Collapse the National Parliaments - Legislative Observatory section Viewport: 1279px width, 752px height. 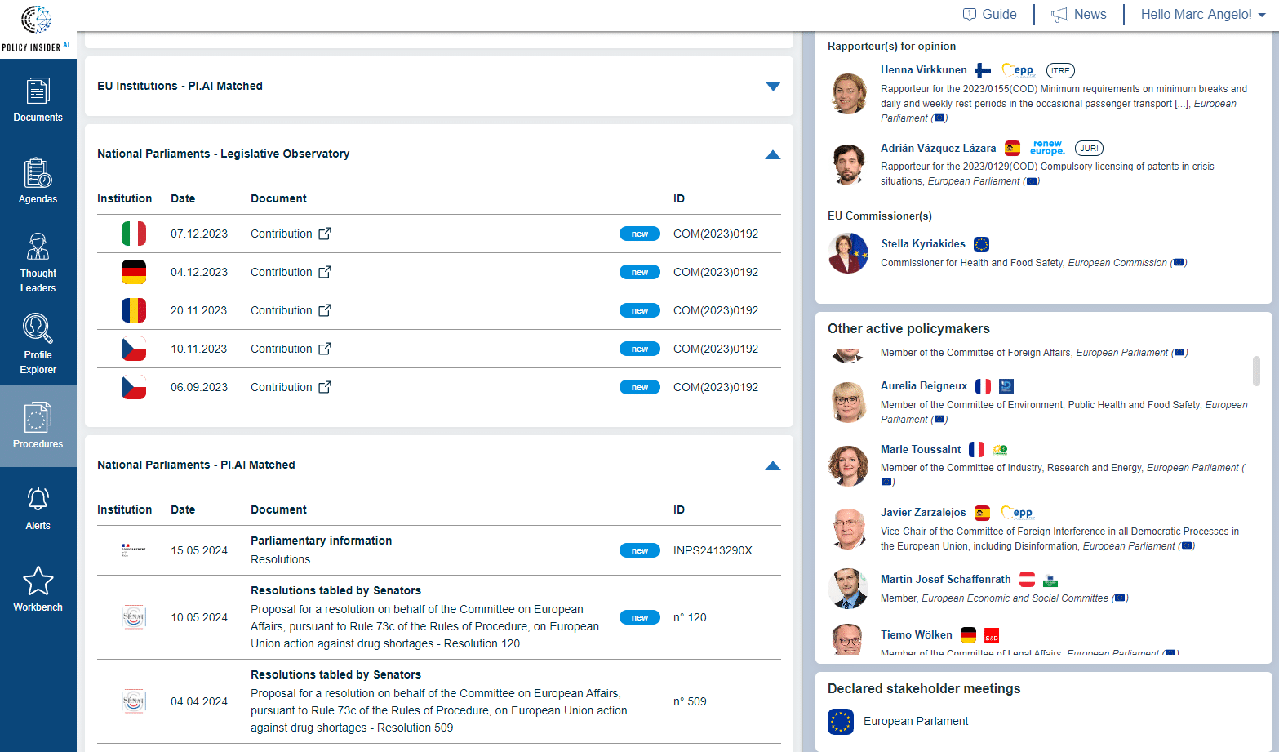pyautogui.click(x=772, y=154)
